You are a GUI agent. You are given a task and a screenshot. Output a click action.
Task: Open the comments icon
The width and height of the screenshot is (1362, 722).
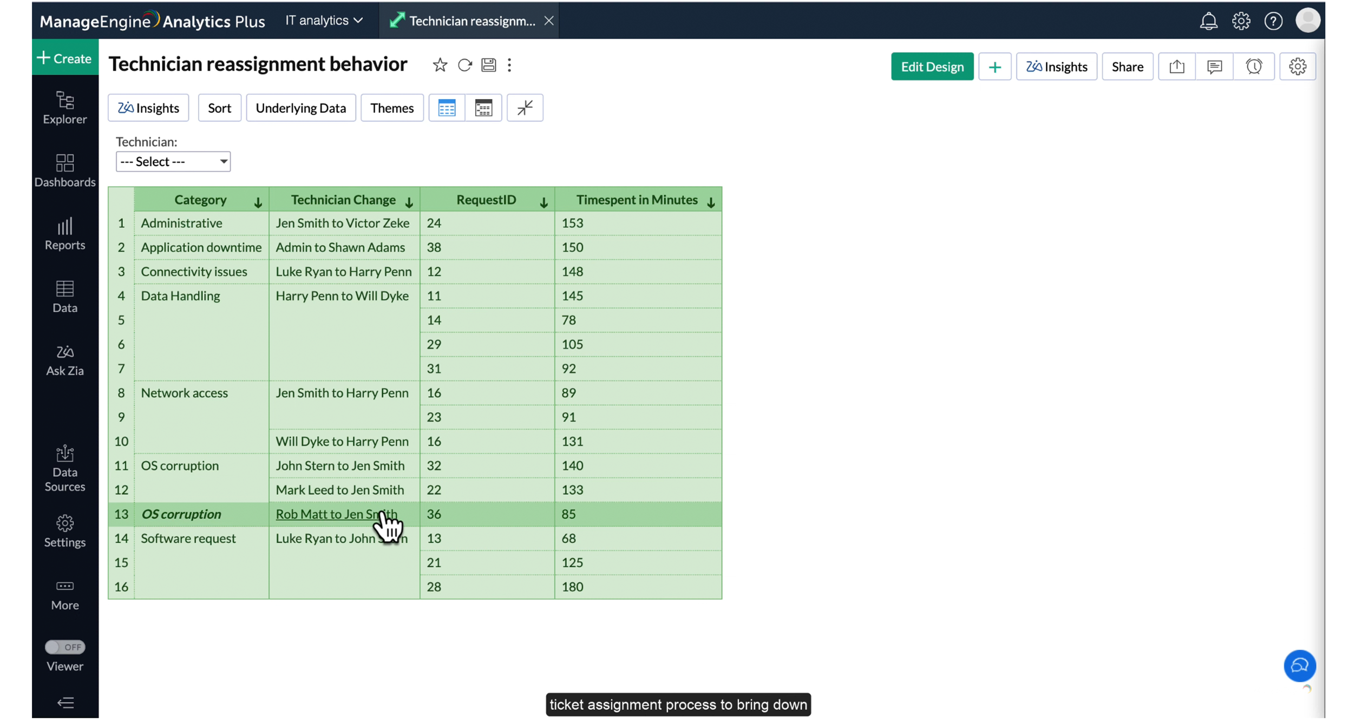point(1214,67)
